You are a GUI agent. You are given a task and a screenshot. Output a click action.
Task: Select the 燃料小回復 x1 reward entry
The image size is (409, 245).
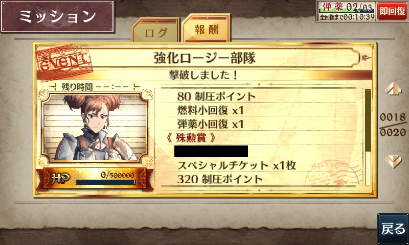pos(210,110)
